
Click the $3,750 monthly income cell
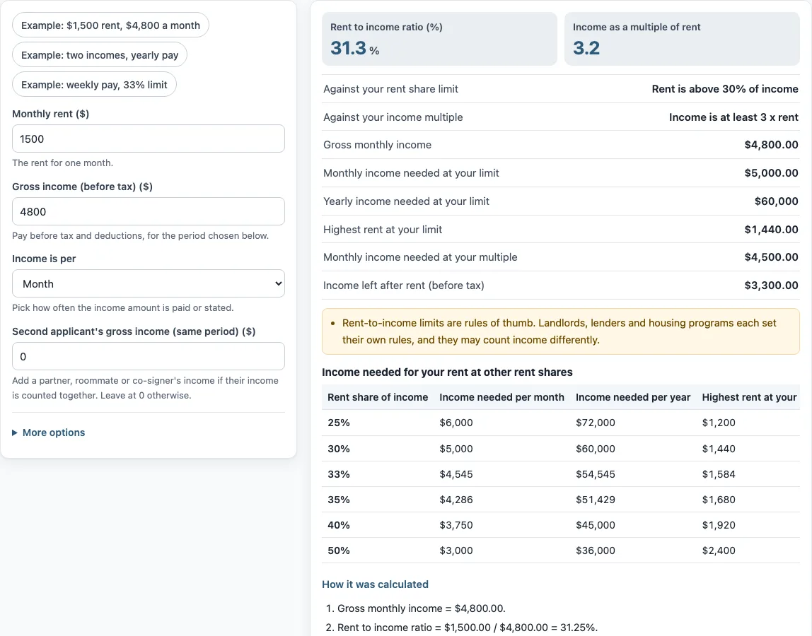tap(456, 525)
